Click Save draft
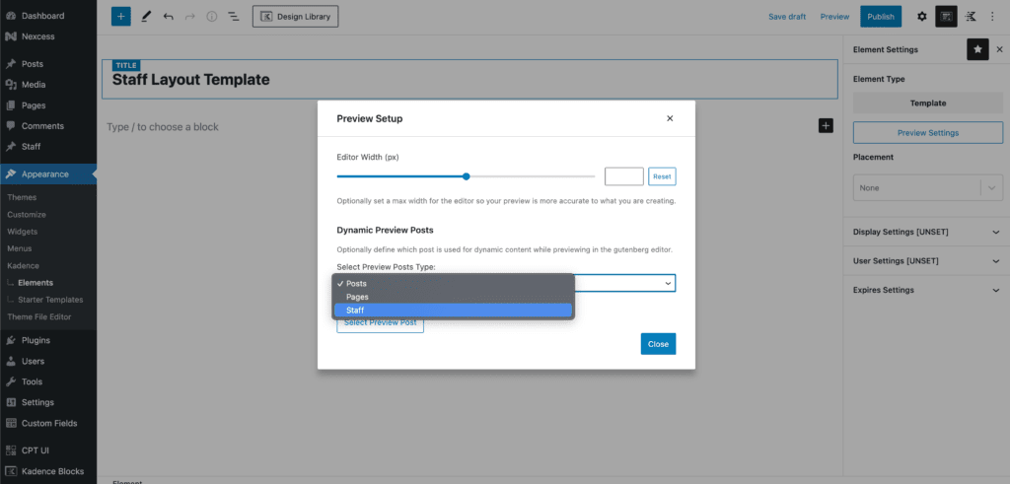Image resolution: width=1010 pixels, height=484 pixels. (x=787, y=17)
